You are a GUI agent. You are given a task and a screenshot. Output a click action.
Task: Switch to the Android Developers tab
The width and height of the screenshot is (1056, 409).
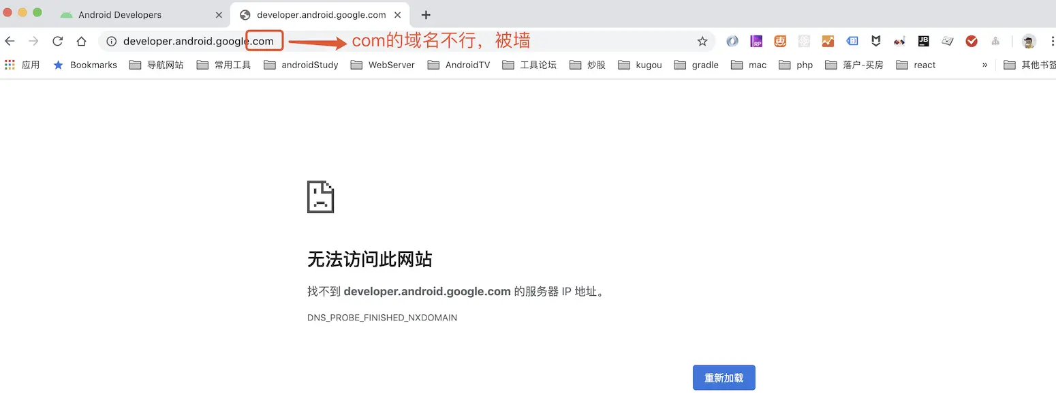(141, 14)
